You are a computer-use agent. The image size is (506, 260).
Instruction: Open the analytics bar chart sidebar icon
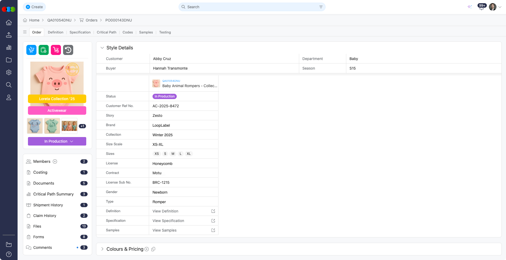click(x=9, y=48)
